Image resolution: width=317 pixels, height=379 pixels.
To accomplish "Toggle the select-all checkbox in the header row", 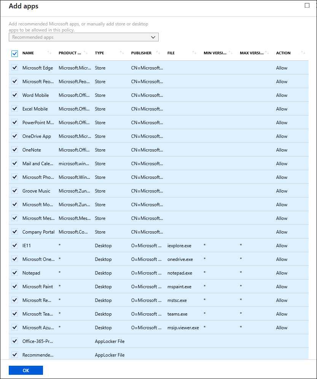I will click(14, 54).
